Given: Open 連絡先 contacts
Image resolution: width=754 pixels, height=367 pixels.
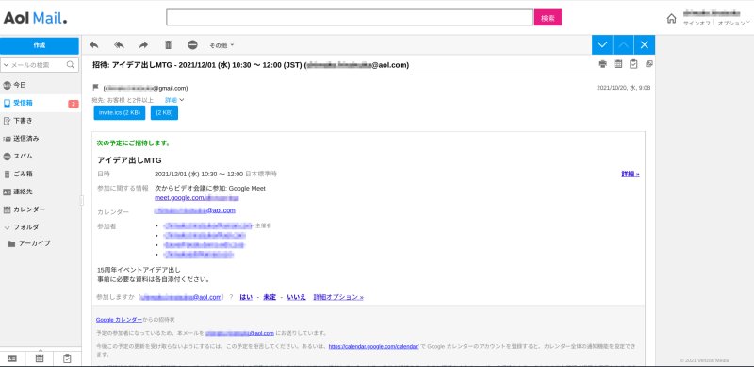Looking at the screenshot, I should click(23, 192).
